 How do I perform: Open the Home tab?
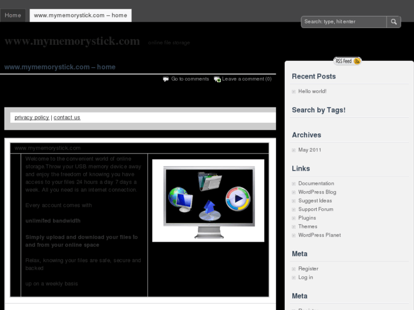coord(13,15)
